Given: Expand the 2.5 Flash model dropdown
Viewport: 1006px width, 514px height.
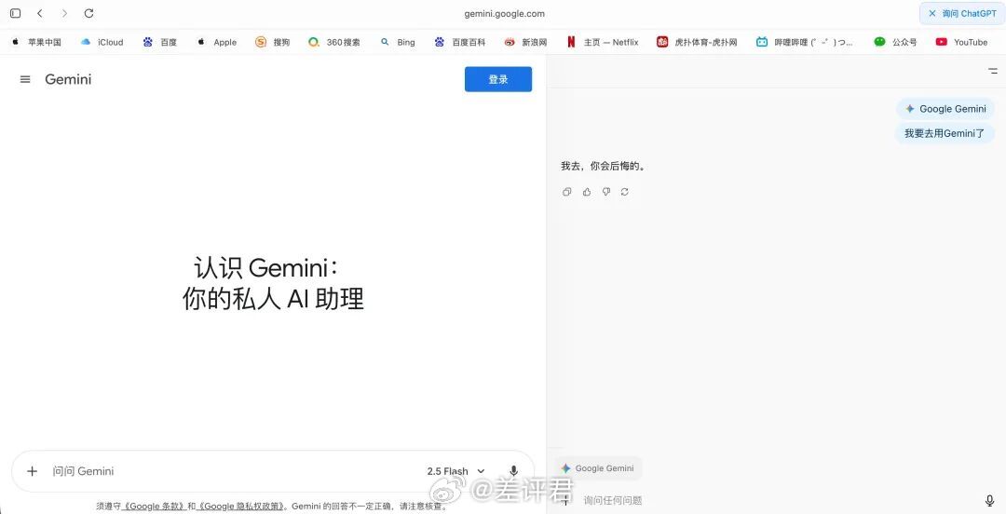Looking at the screenshot, I should coord(456,472).
